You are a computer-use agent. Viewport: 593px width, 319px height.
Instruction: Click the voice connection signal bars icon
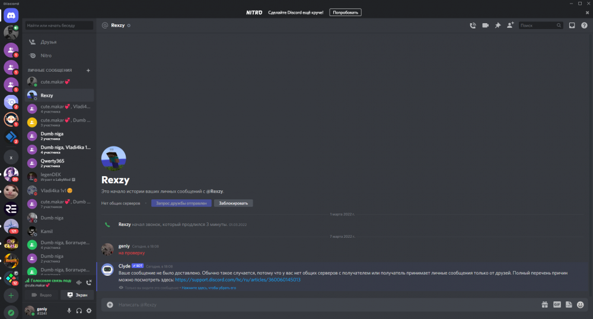pos(27,280)
